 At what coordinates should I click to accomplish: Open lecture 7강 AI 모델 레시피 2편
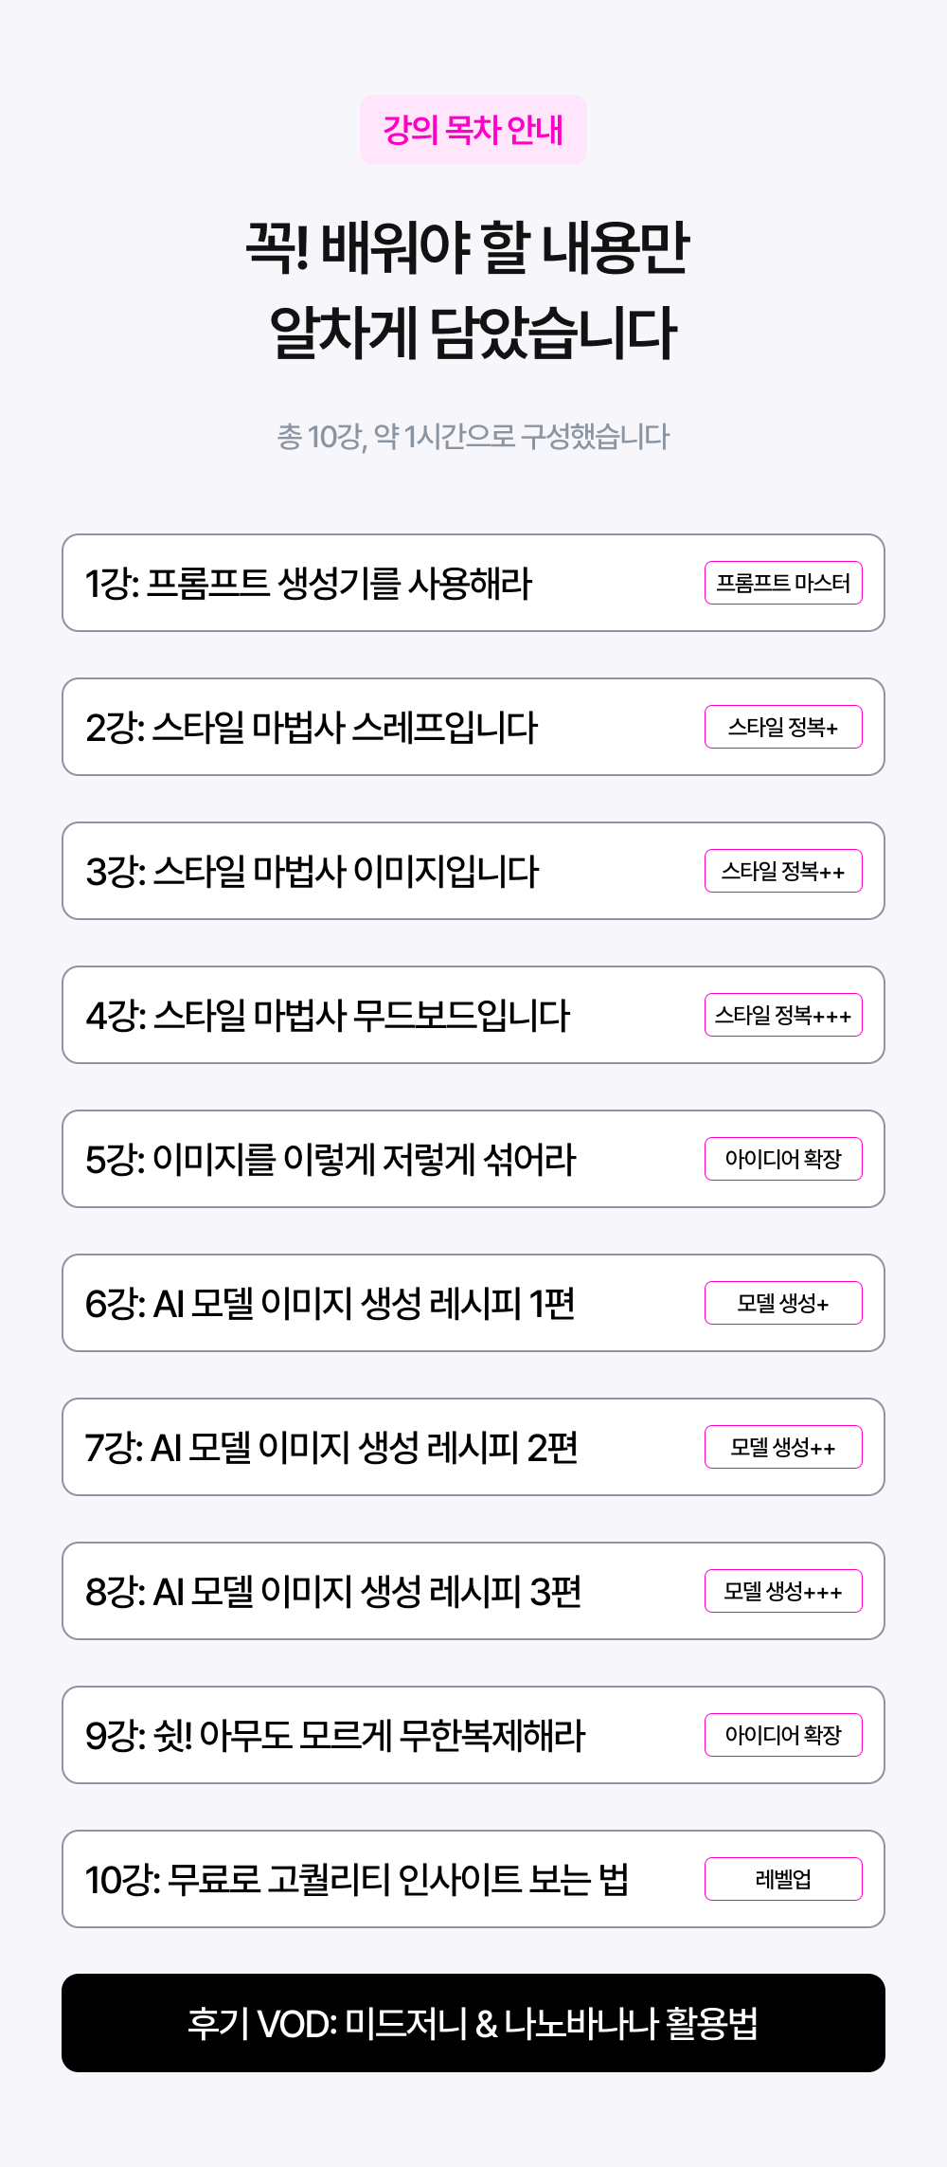coord(331,1448)
